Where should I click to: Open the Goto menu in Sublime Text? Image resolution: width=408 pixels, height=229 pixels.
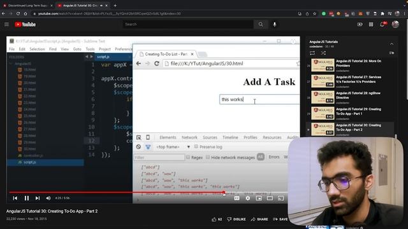click(77, 49)
